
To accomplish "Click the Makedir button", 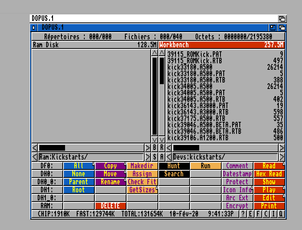I will point(142,165).
